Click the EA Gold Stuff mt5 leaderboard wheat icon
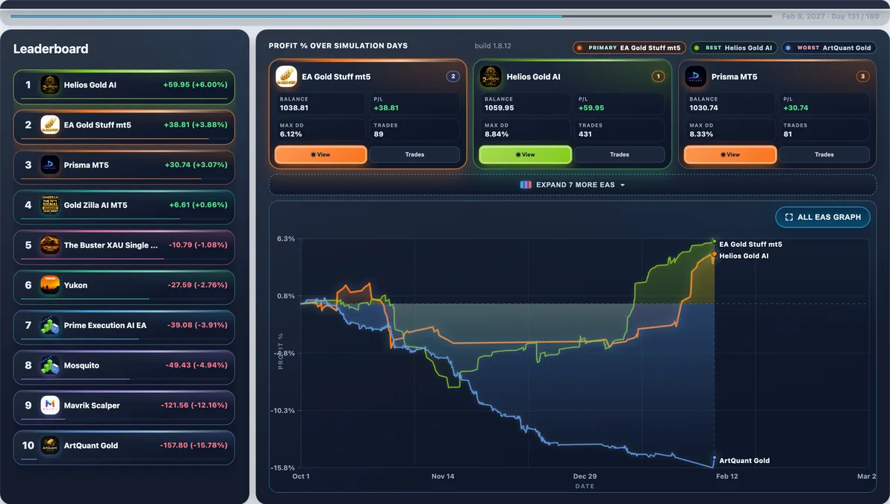The width and height of the screenshot is (890, 504). pos(50,125)
